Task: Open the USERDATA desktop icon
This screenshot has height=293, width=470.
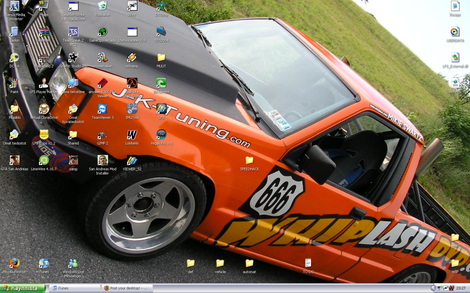Action: (455, 32)
